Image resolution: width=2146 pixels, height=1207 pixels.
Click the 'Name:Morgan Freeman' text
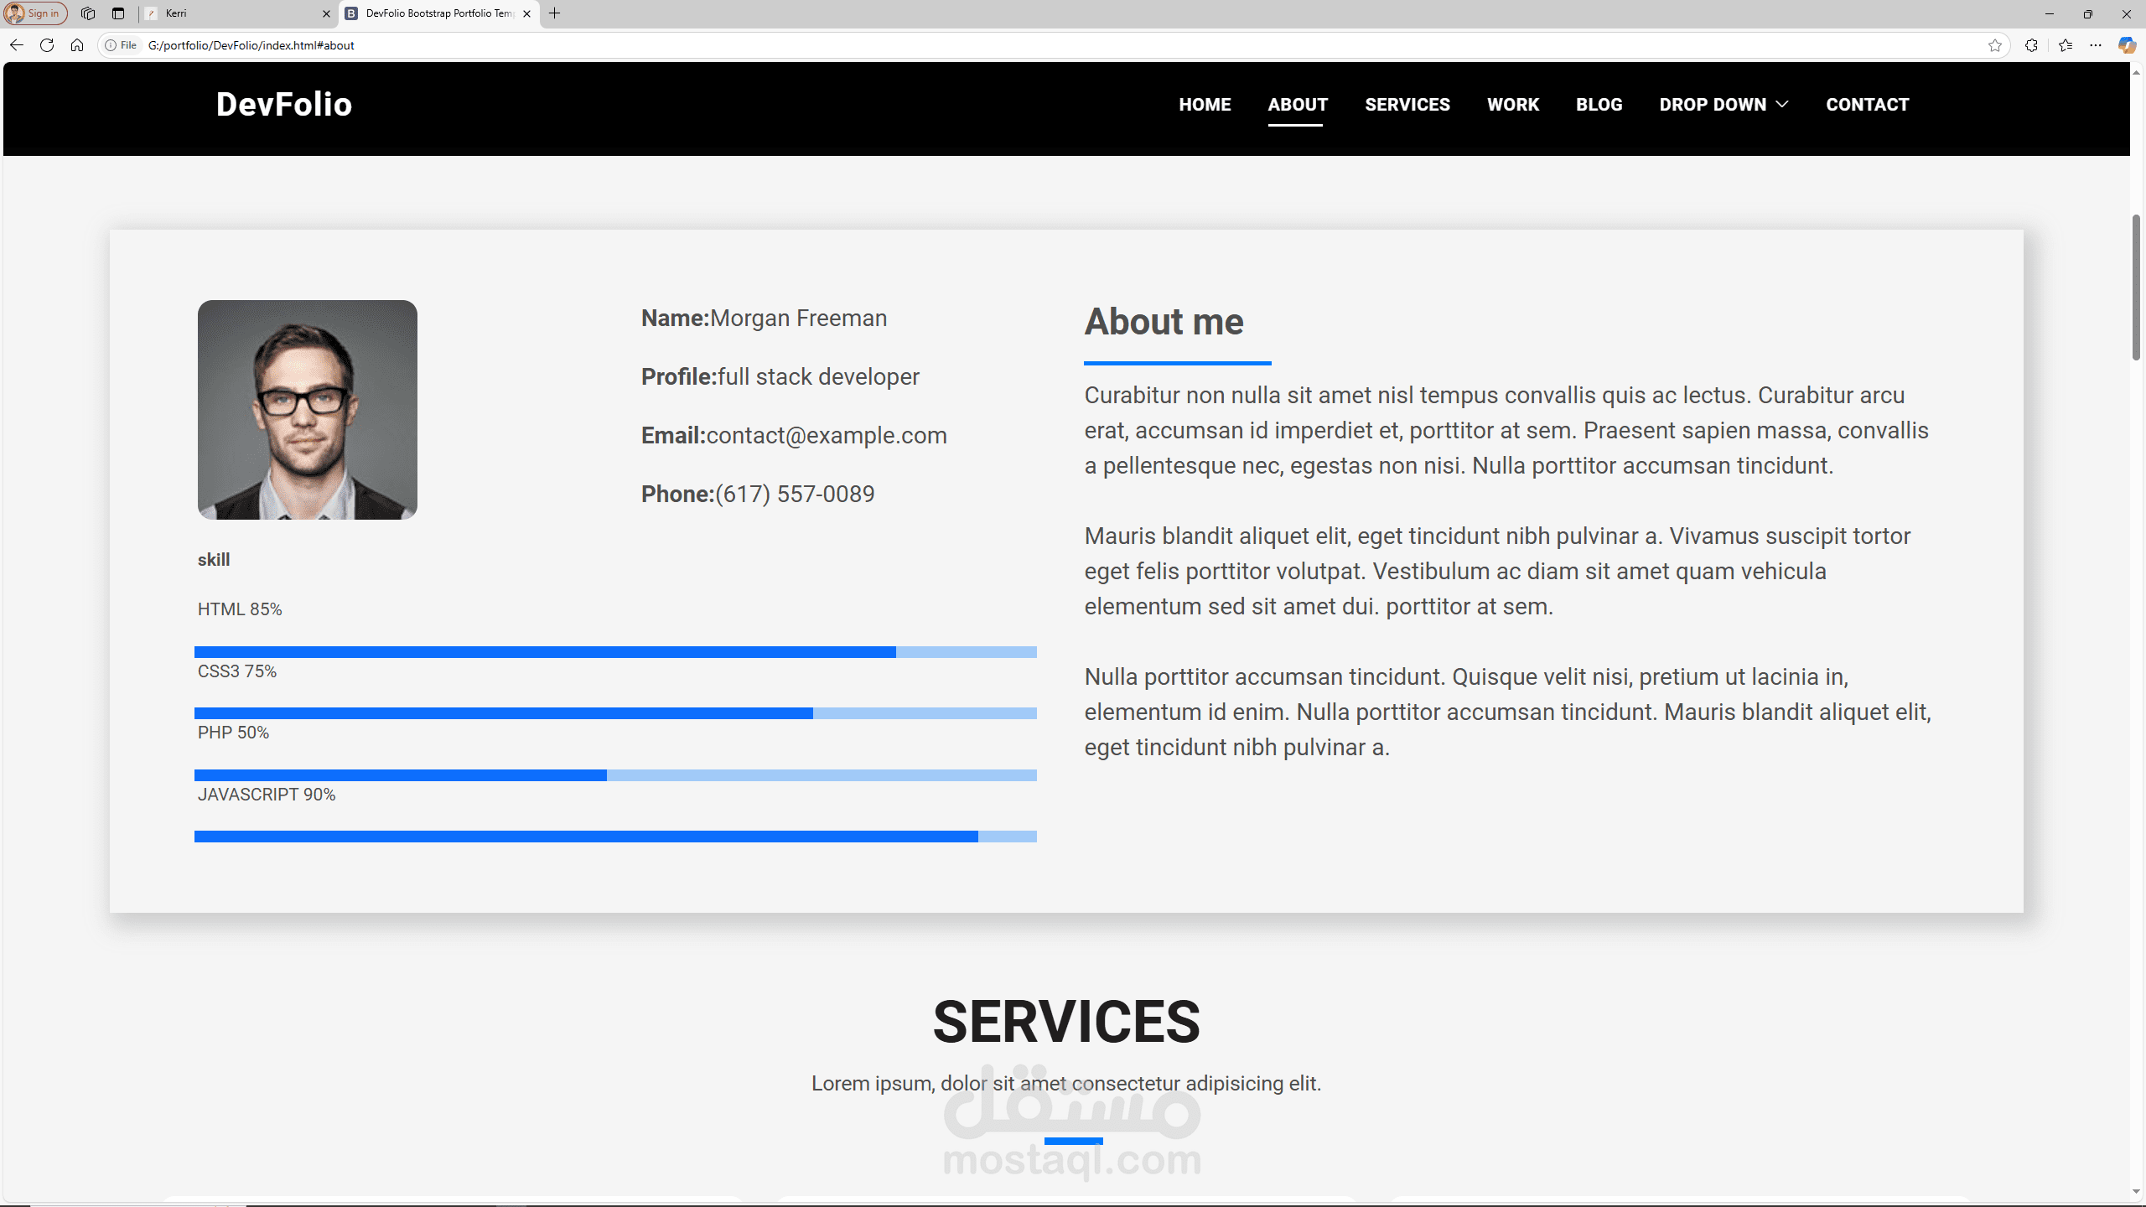point(764,319)
